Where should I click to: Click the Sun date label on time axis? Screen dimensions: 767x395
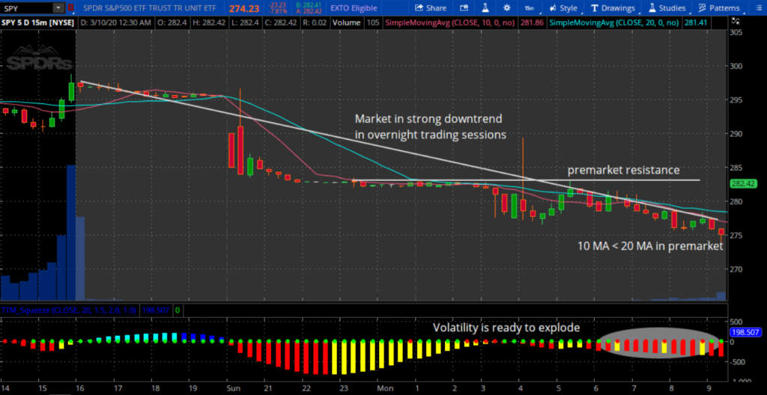[x=234, y=388]
